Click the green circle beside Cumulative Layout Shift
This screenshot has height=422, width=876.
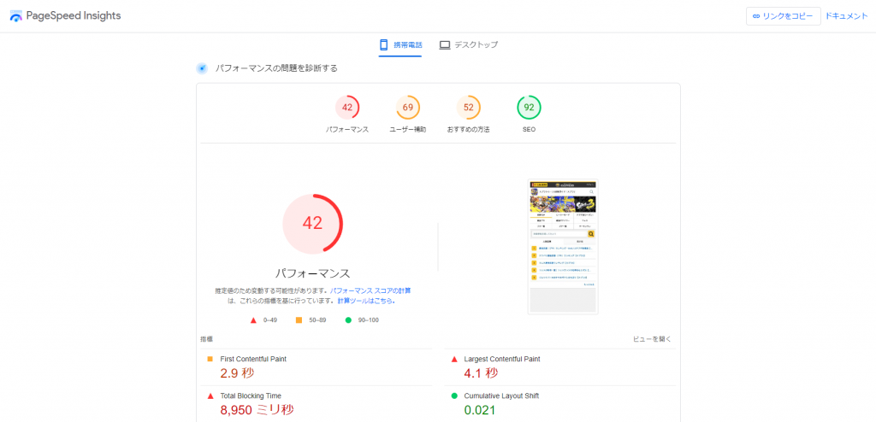pos(454,396)
